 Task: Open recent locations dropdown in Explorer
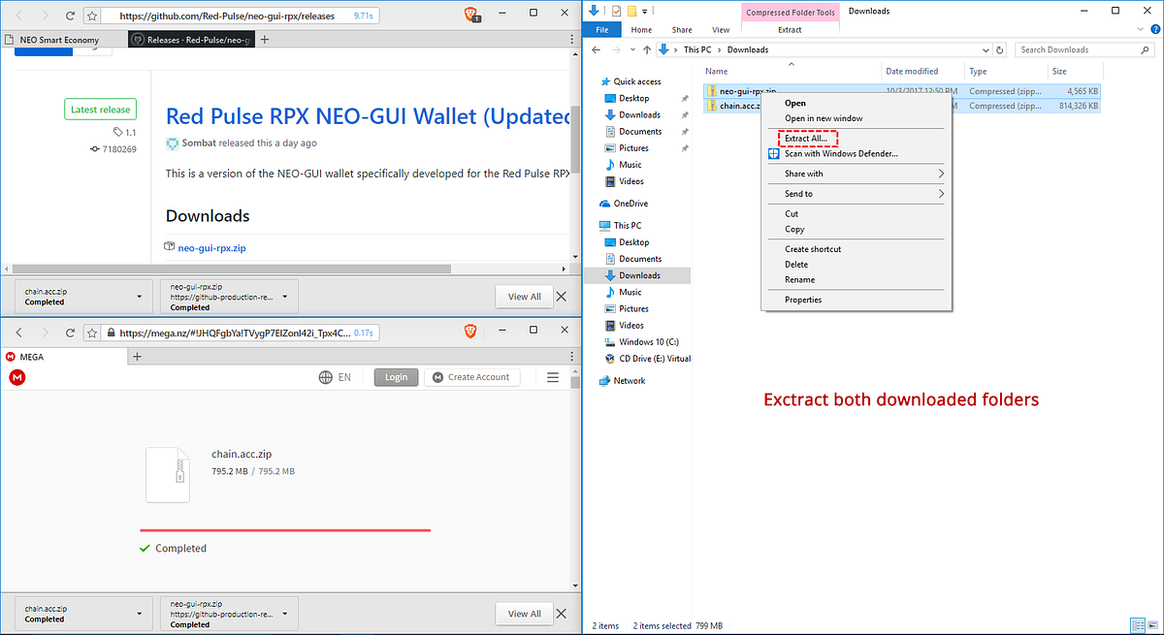click(631, 49)
